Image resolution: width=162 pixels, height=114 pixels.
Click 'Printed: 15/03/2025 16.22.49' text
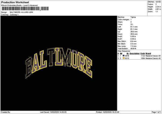pyautogui.click(x=107, y=112)
